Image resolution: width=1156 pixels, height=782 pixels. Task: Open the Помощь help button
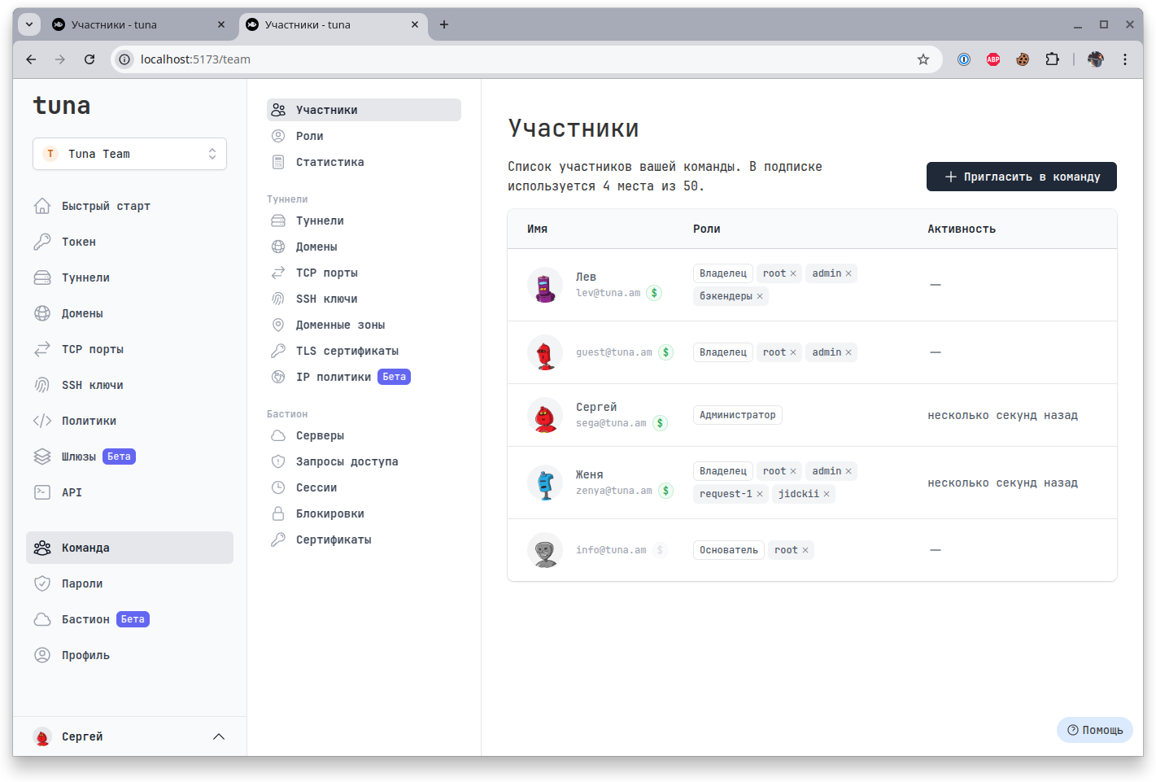(x=1094, y=730)
